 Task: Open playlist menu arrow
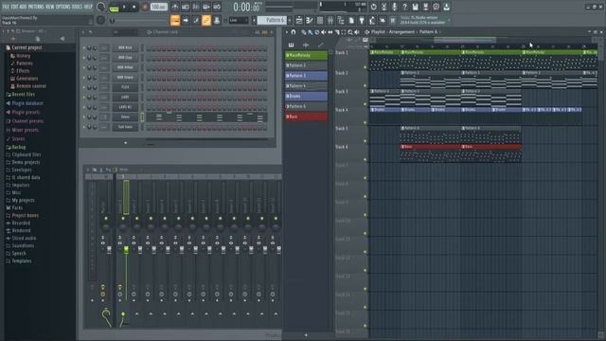click(x=287, y=32)
